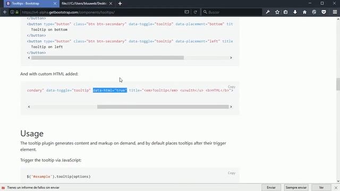This screenshot has width=340, height=191.
Task: Close the file:///C:/Users tab
Action: point(111,4)
